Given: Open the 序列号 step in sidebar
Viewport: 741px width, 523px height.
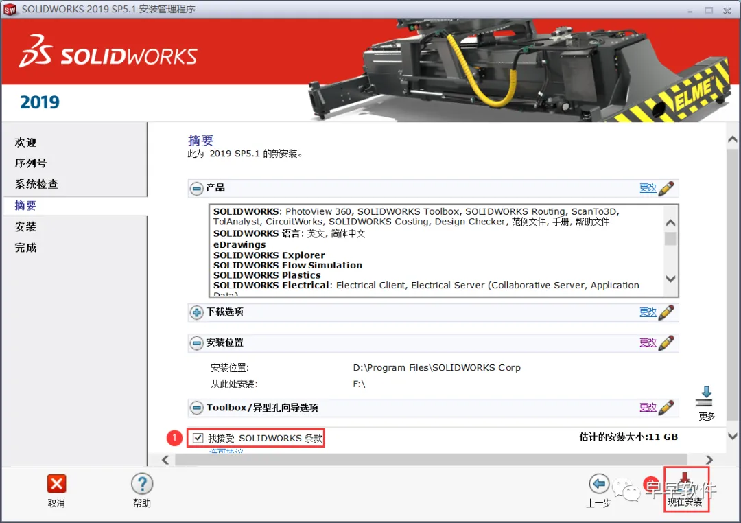Looking at the screenshot, I should (x=31, y=163).
